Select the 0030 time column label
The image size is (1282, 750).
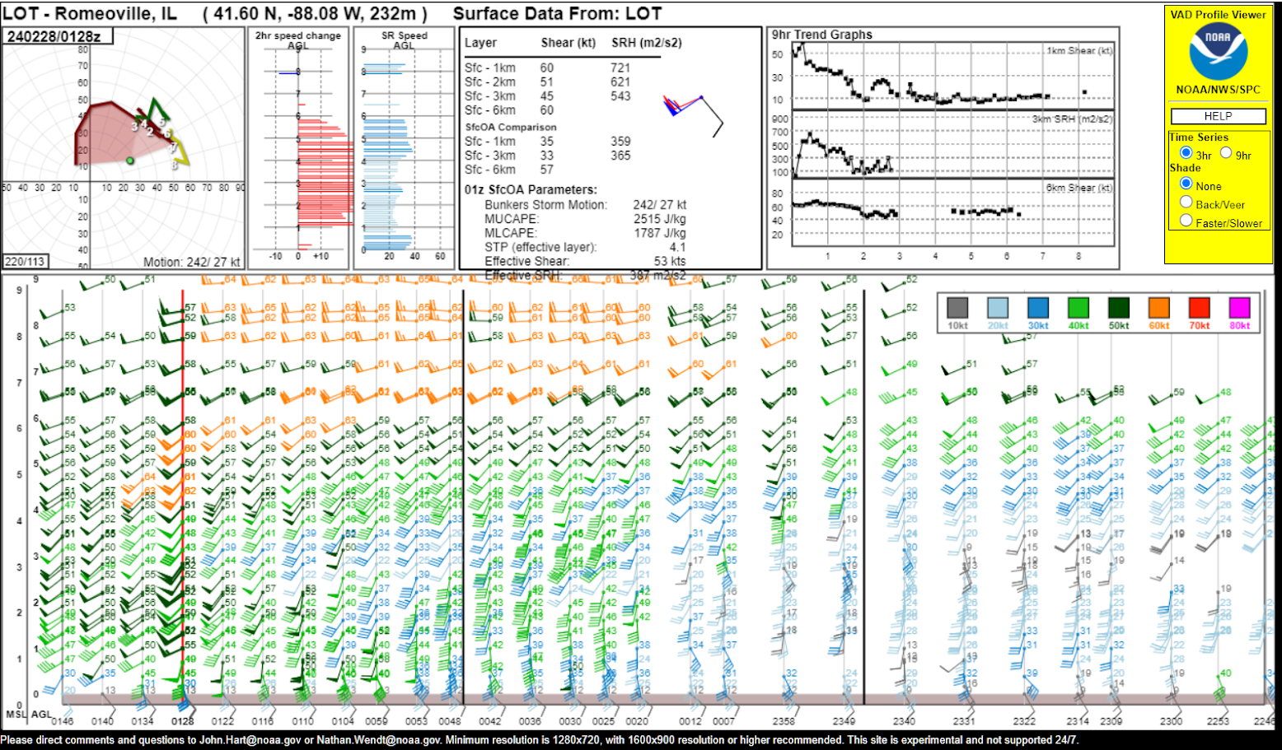(570, 721)
